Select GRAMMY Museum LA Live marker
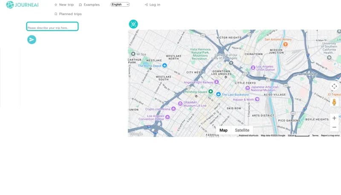Viewport: 341px width, 195px height. [180, 103]
